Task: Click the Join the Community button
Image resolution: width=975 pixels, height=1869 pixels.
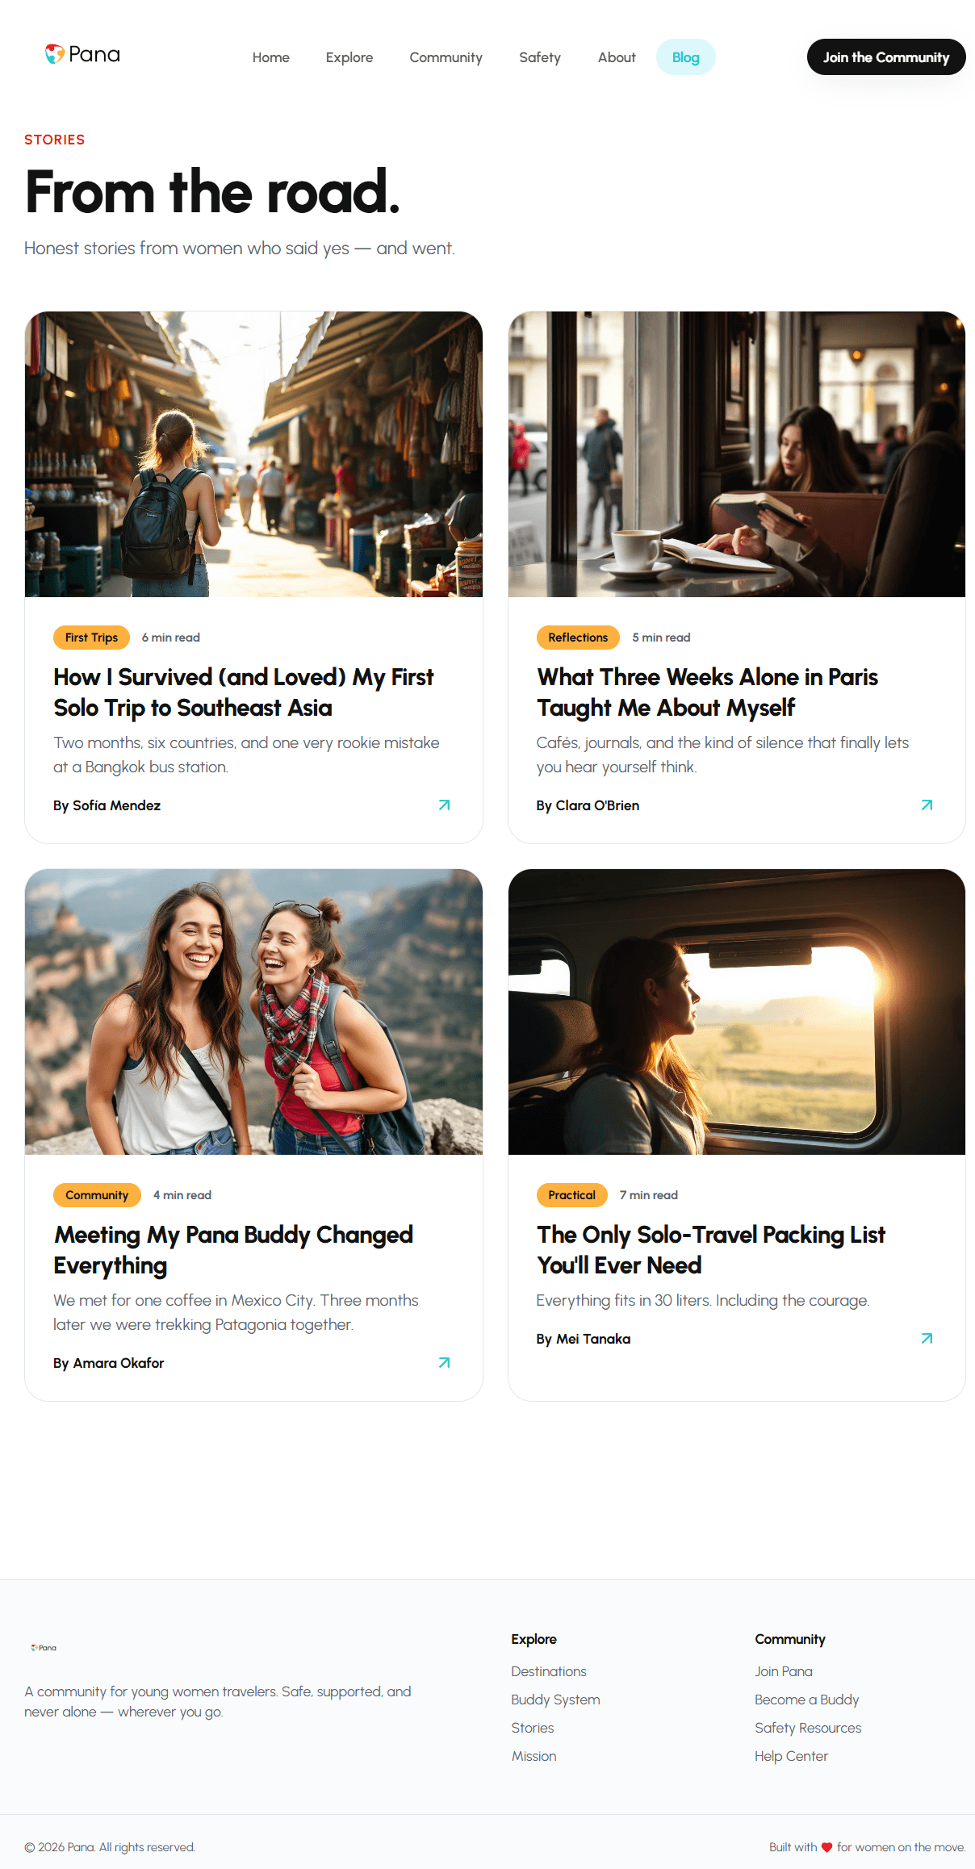Action: 886,57
